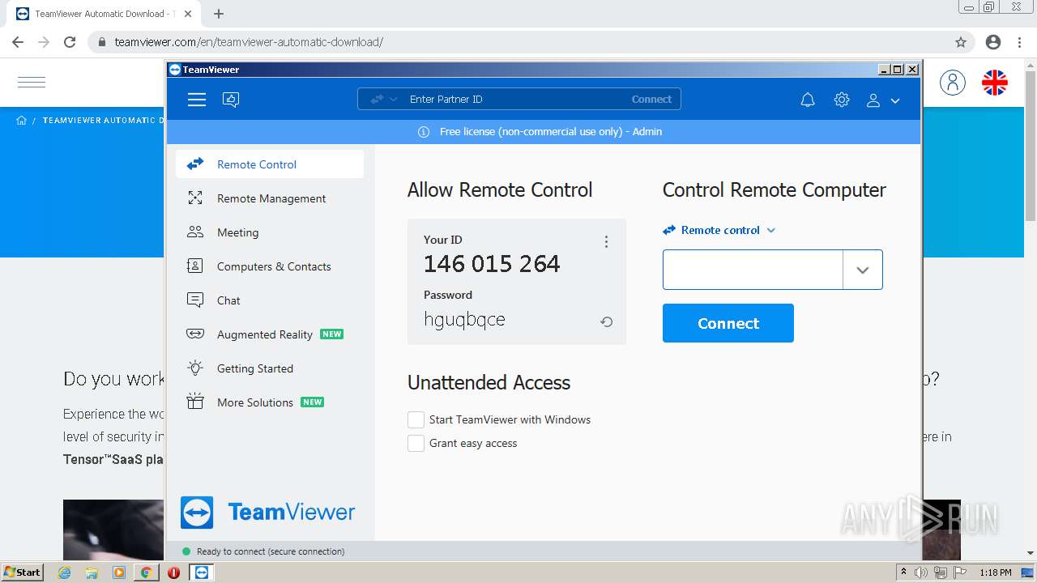Generate a new random password with refresh icon
The height and width of the screenshot is (583, 1037).
click(x=606, y=321)
